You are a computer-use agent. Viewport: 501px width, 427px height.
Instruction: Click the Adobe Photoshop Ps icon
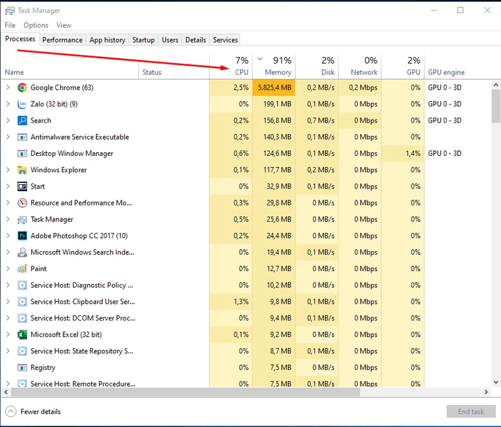[22, 235]
